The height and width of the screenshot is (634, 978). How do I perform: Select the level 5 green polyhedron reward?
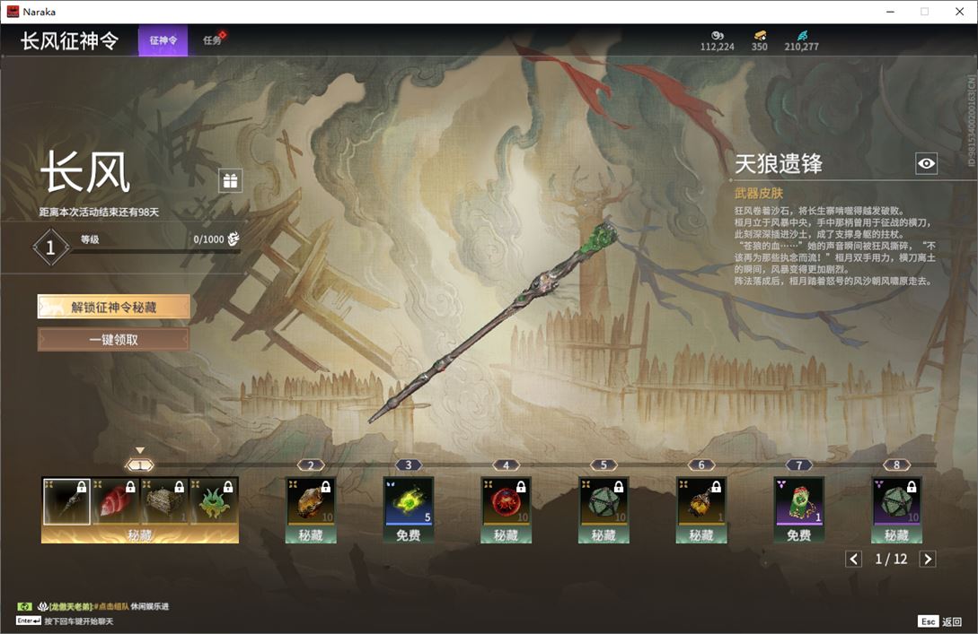pos(604,500)
